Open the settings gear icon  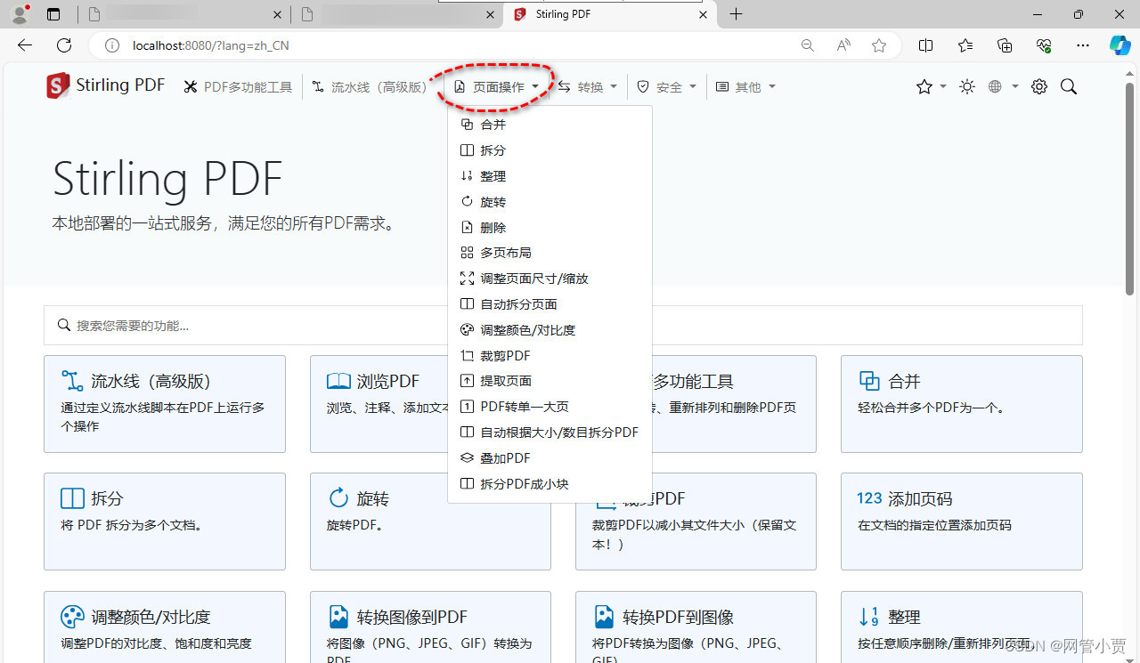tap(1038, 86)
